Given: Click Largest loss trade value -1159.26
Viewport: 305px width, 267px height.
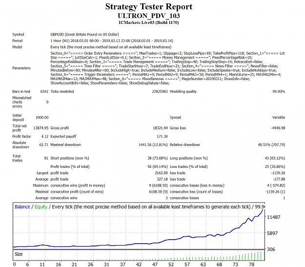Looking at the screenshot, I should tap(278, 173).
